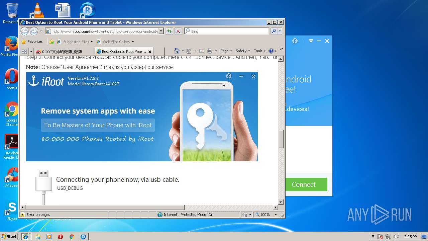Open Suggested Sites favorites link
Image resolution: width=428 pixels, height=241 pixels.
[75, 42]
